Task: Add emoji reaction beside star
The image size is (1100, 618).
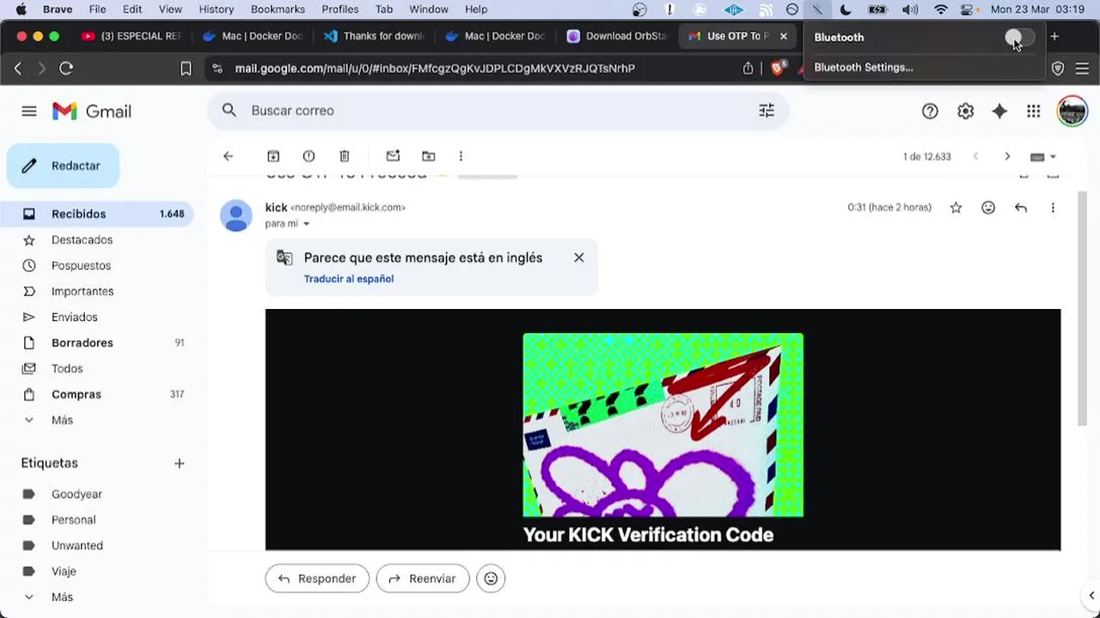Action: coord(988,208)
